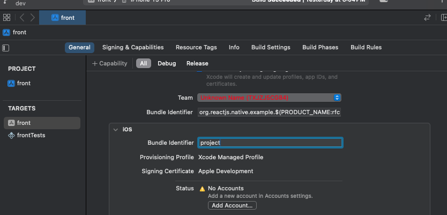Click the No Accounts status text

point(226,189)
